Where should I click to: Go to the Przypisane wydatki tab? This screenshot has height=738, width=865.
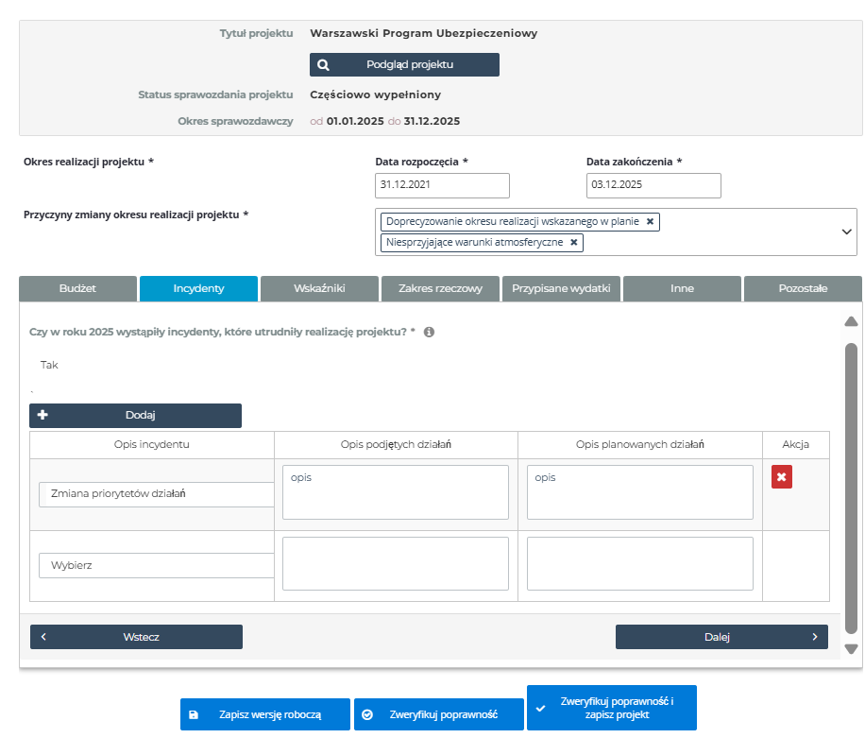[x=561, y=288]
